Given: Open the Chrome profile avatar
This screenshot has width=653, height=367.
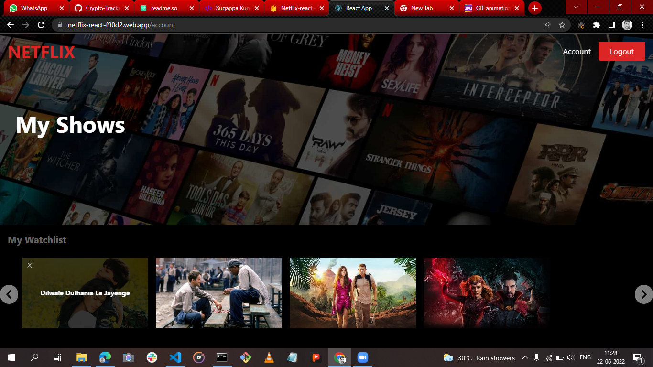Looking at the screenshot, I should tap(627, 25).
